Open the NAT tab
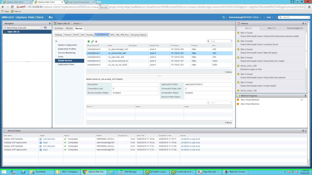 (83, 35)
